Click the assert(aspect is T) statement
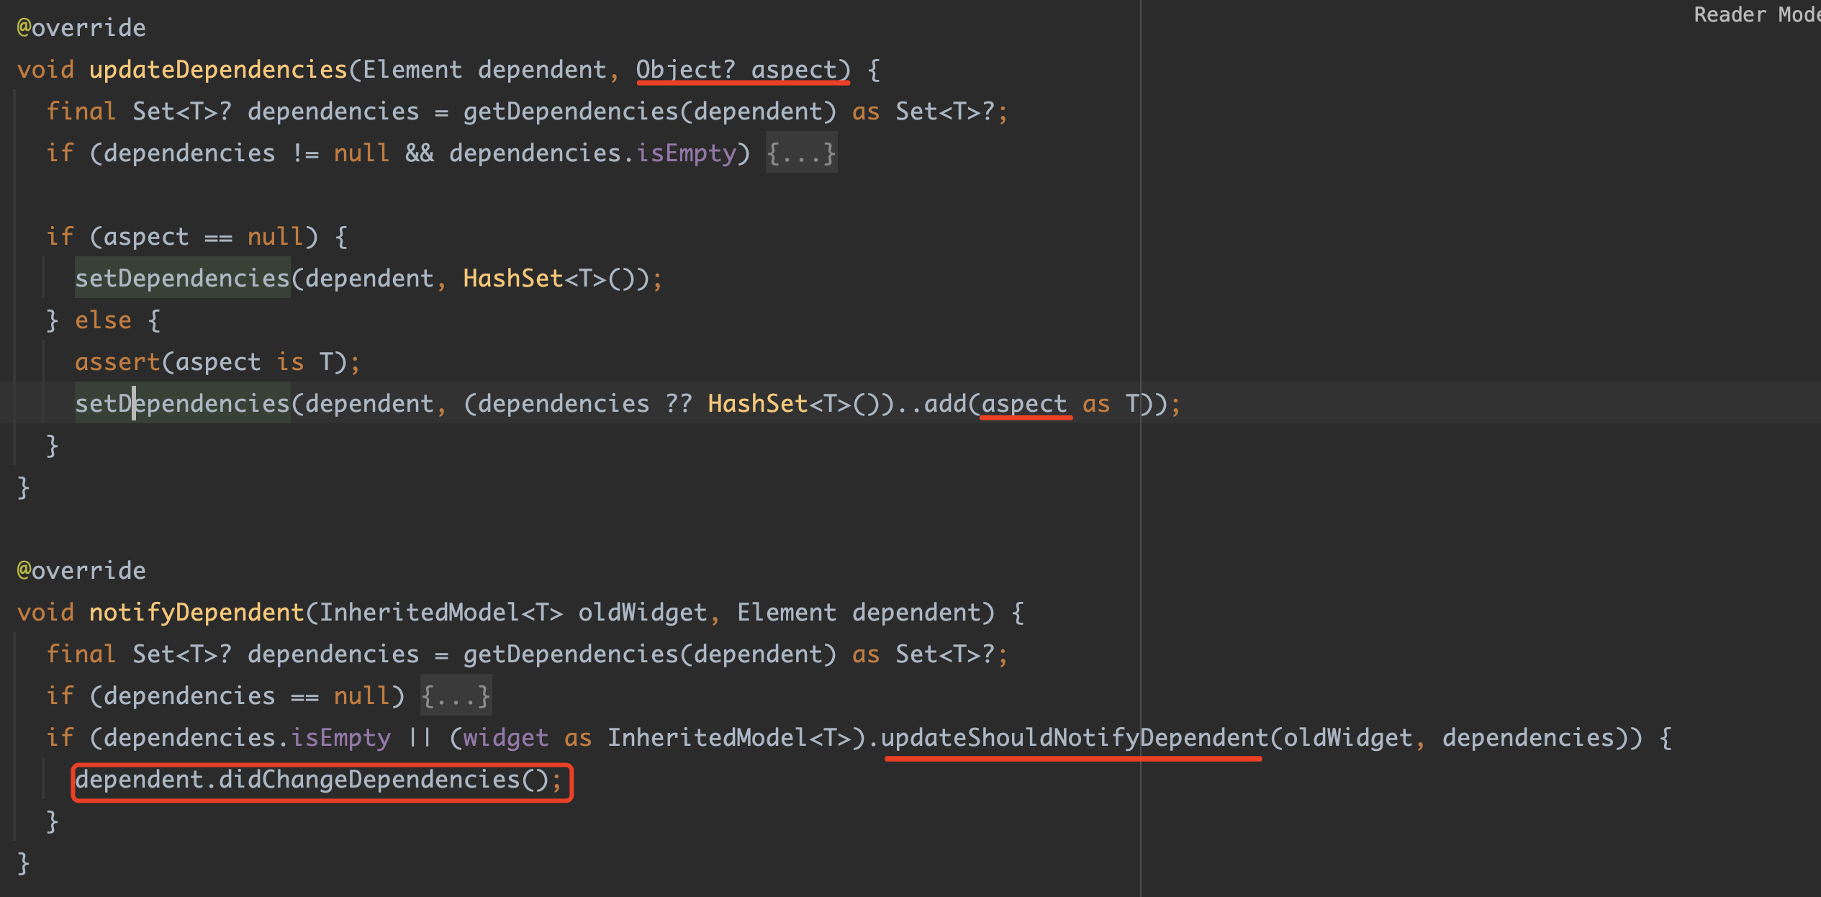Screen dimensions: 1821x897 [x=216, y=361]
